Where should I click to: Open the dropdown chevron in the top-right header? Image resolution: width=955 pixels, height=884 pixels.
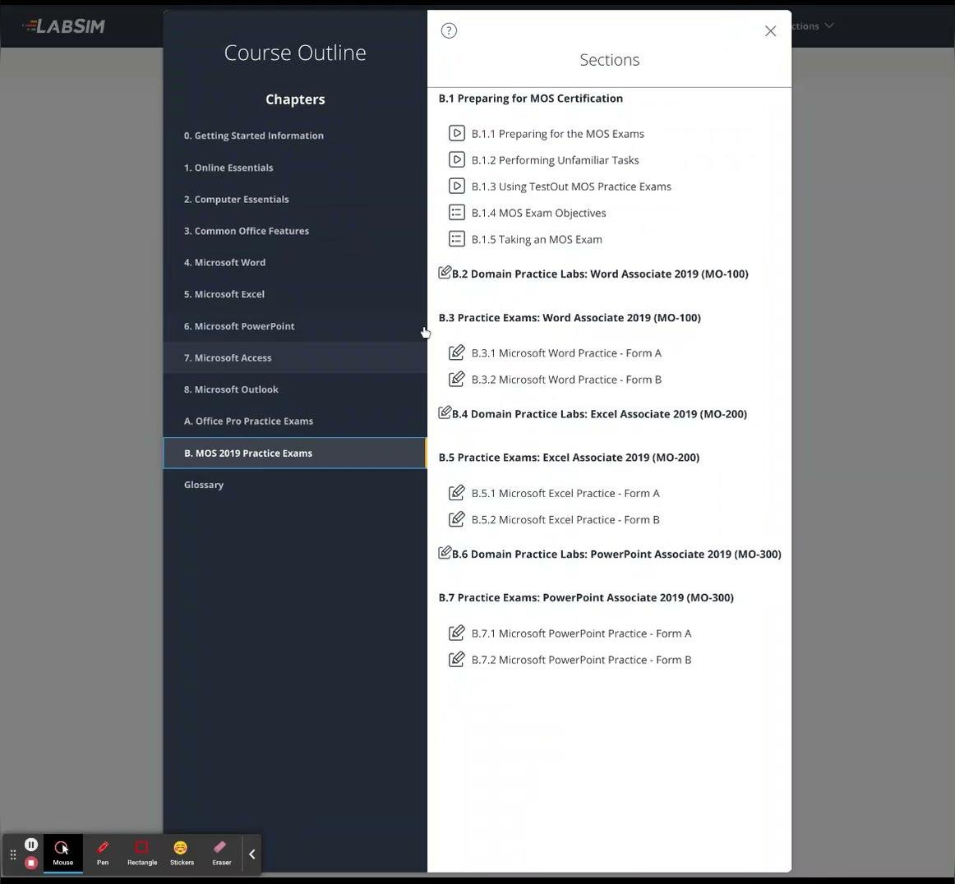click(x=829, y=25)
